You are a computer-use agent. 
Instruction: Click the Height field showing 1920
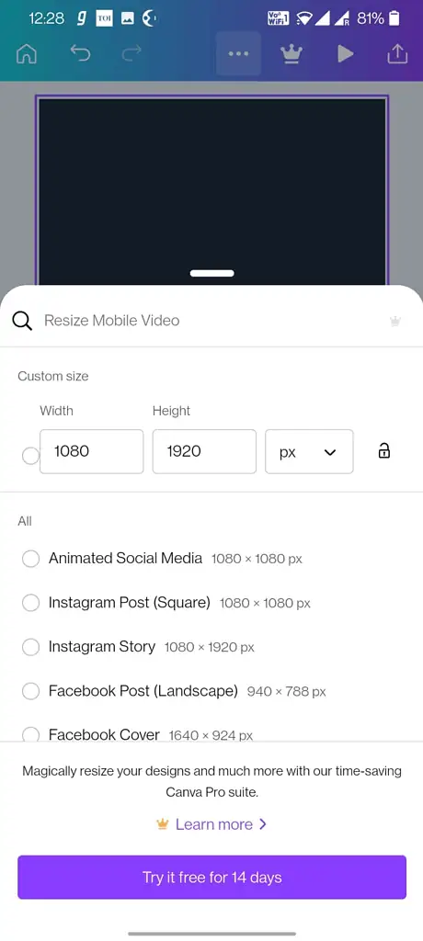click(204, 451)
